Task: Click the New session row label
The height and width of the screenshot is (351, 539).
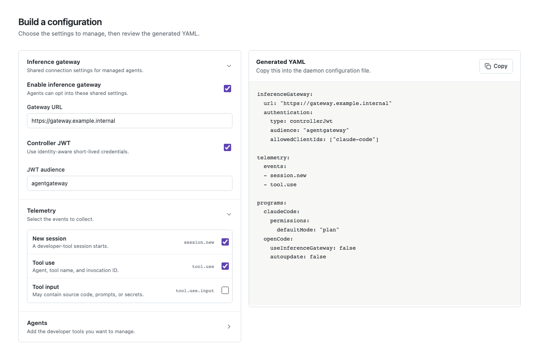Action: pos(49,238)
